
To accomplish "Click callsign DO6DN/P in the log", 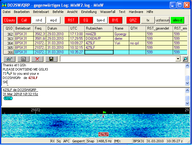I will 93,39.
